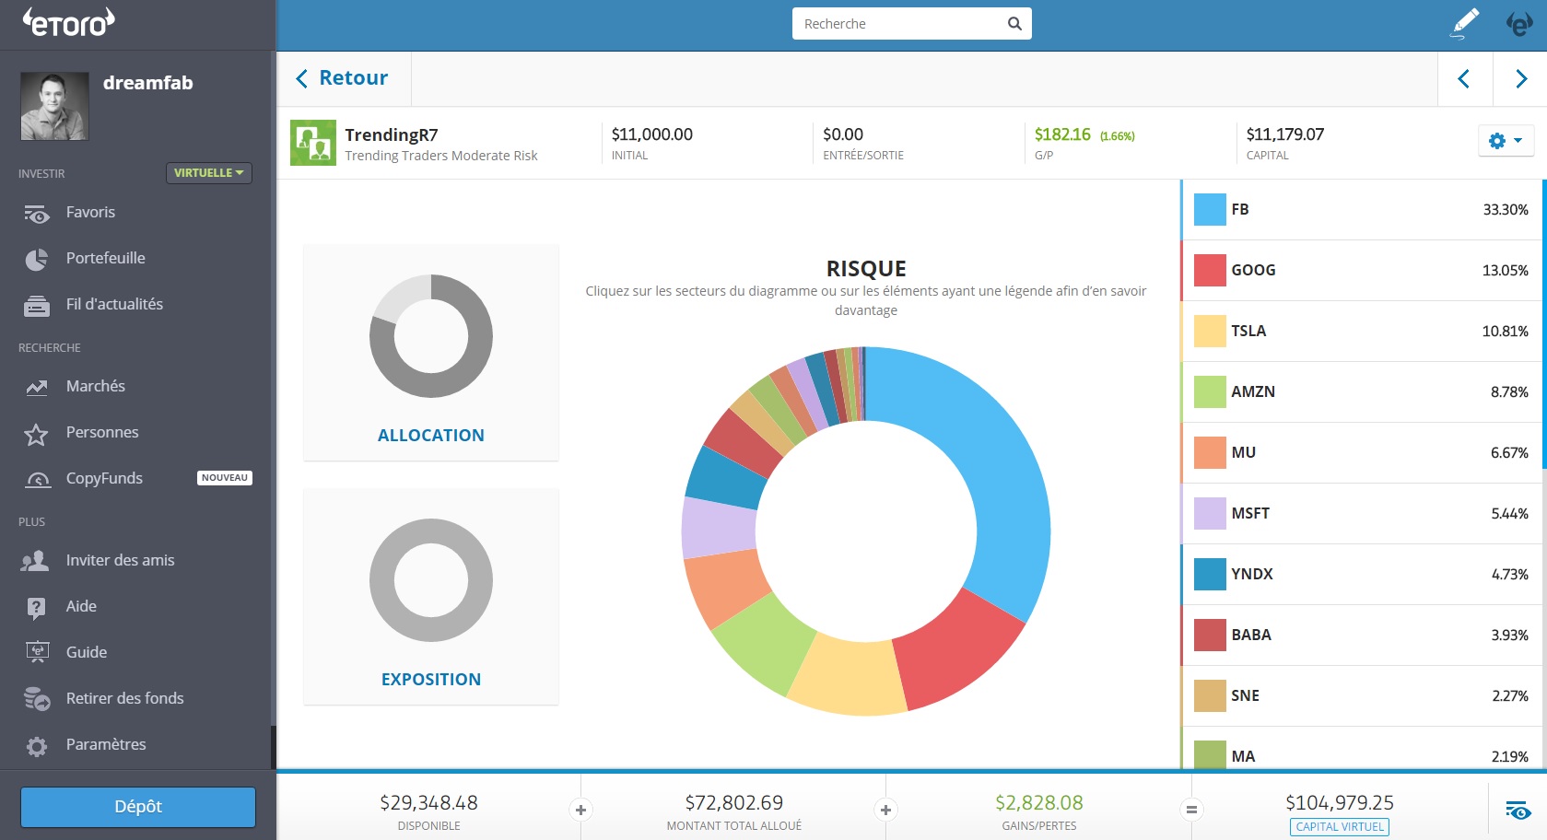This screenshot has width=1547, height=840.
Task: Click the Inviter des amis people icon
Action: [35, 561]
